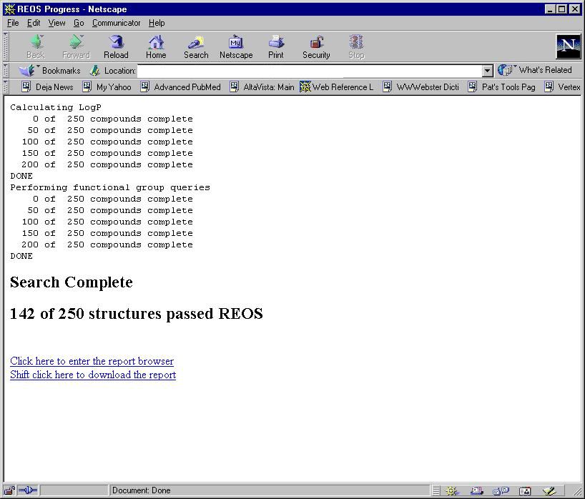585x499 pixels.
Task: Open Address Book from component bar
Action: point(525,491)
